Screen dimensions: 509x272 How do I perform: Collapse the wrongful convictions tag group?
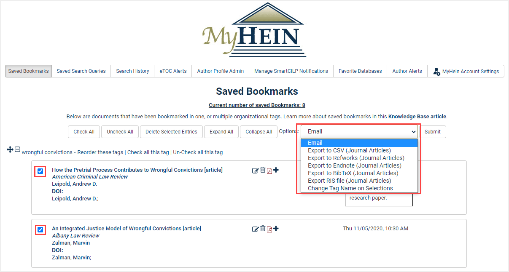(17, 149)
